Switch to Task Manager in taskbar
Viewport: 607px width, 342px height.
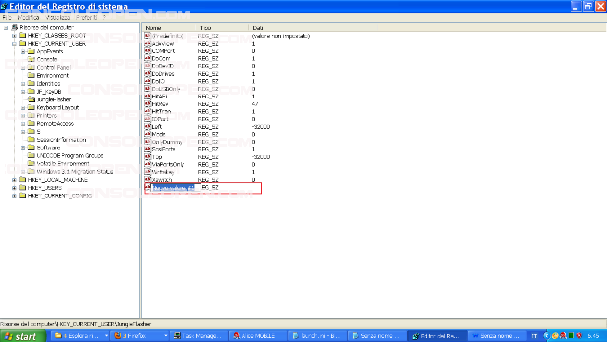pyautogui.click(x=197, y=336)
